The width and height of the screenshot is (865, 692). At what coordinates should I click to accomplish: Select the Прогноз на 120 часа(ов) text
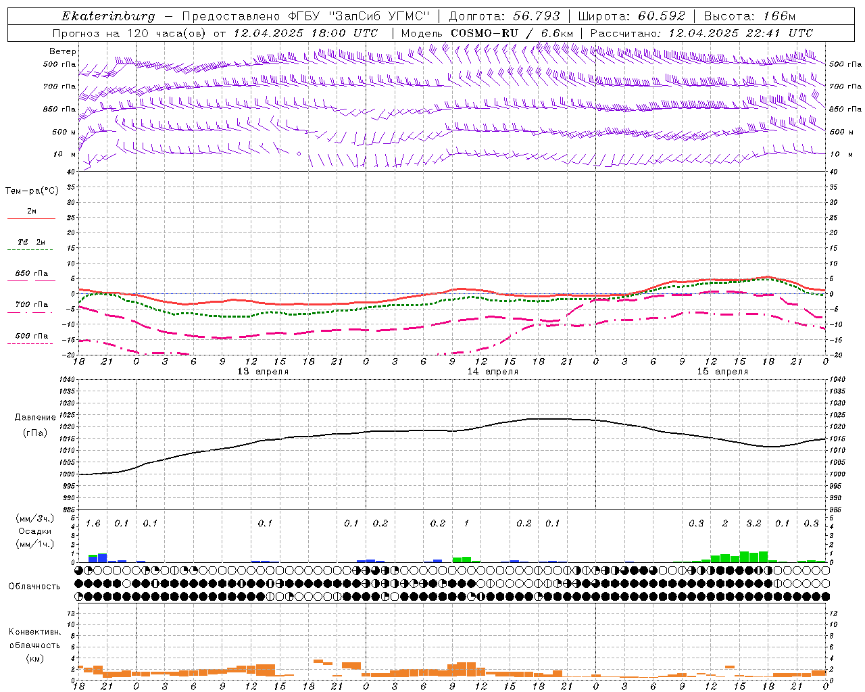[130, 32]
